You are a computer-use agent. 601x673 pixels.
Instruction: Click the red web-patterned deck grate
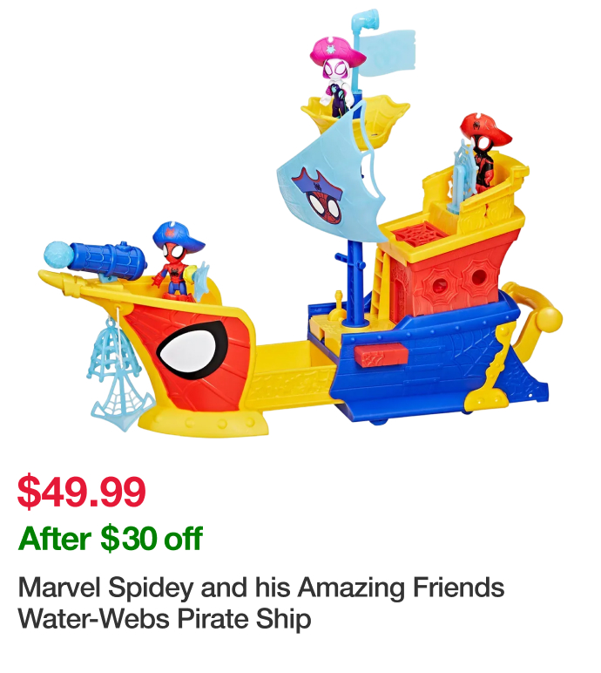pyautogui.click(x=421, y=235)
